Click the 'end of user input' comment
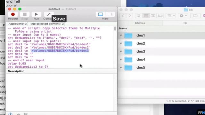205x115 pixels. (26, 60)
